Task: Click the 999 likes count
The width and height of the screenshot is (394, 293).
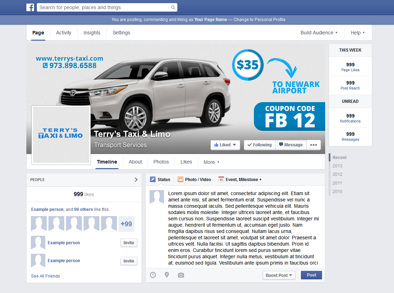Action: (x=84, y=194)
